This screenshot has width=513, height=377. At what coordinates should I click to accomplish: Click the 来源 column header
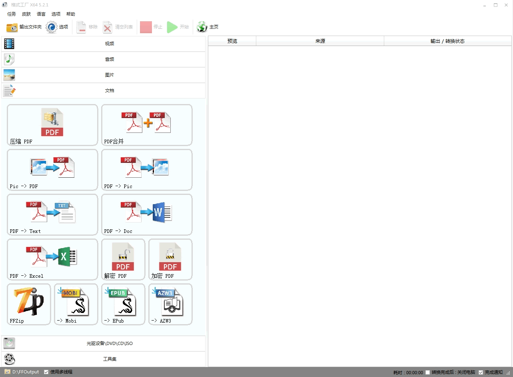(320, 41)
